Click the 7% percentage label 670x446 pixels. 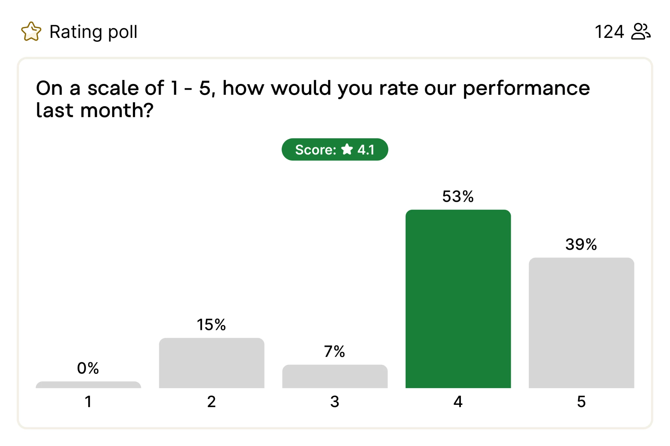pyautogui.click(x=335, y=352)
